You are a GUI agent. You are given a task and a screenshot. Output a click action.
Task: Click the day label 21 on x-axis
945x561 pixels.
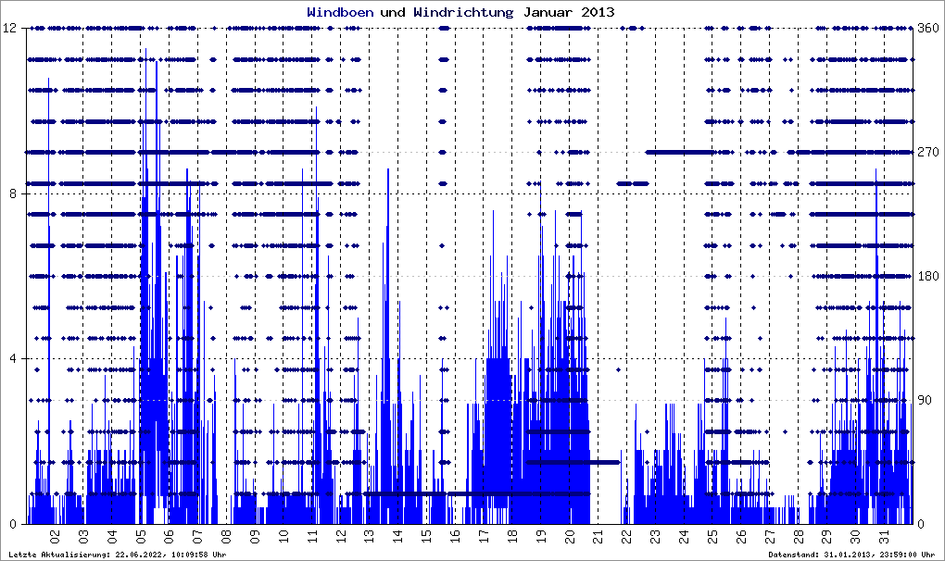click(x=598, y=536)
